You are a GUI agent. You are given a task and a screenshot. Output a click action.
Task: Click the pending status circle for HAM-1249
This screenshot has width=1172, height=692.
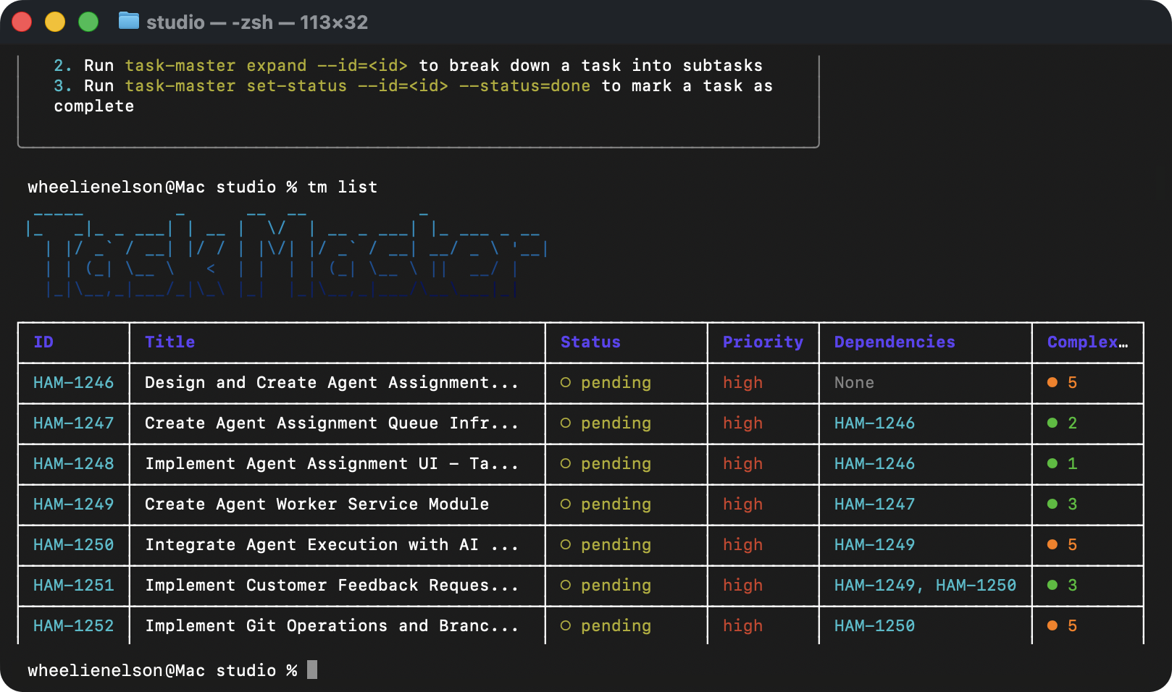click(x=566, y=505)
